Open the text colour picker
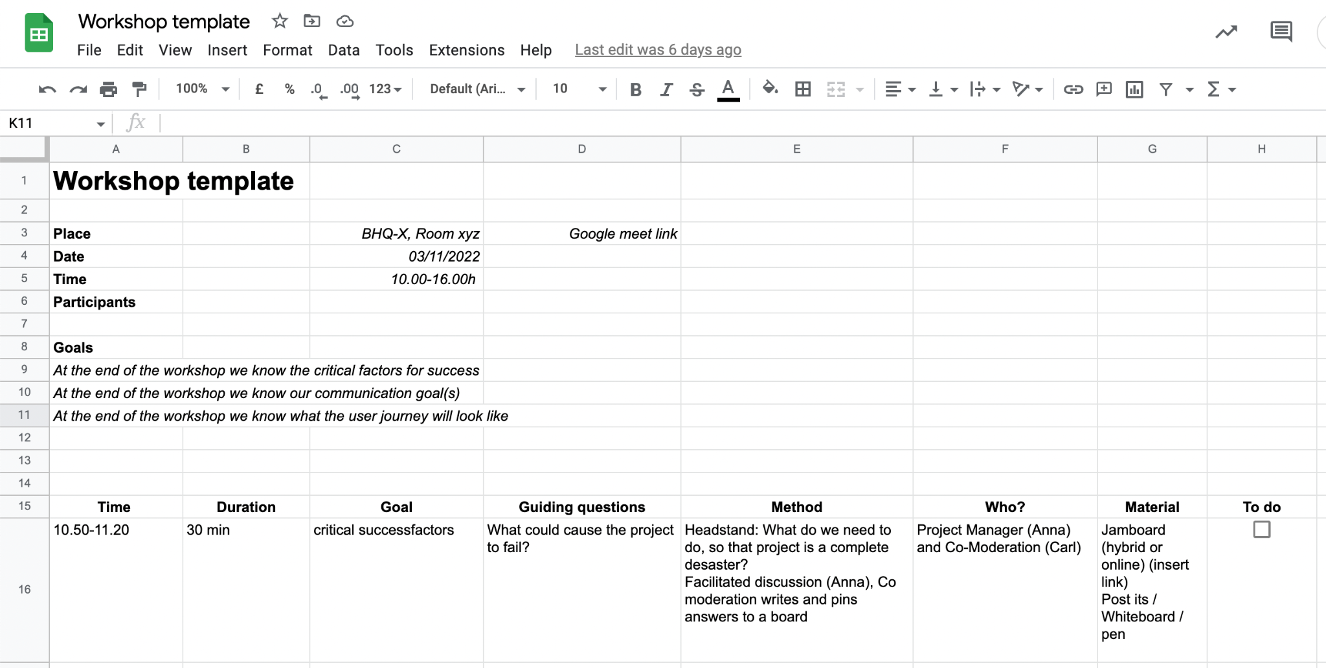The height and width of the screenshot is (668, 1326). coord(728,89)
